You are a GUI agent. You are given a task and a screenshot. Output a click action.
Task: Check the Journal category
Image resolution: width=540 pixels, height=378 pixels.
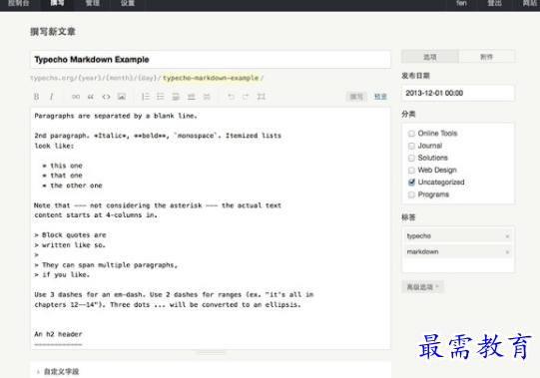pos(411,146)
